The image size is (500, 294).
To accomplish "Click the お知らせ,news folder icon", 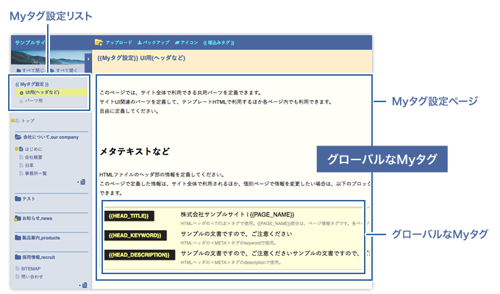I will coord(18,218).
